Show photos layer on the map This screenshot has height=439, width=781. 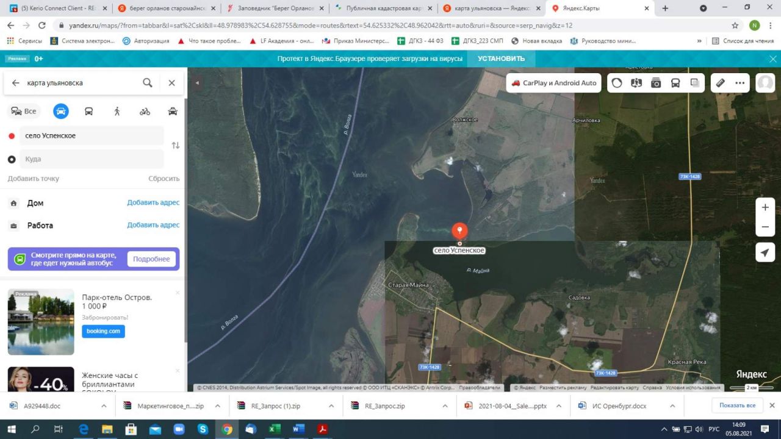[656, 83]
